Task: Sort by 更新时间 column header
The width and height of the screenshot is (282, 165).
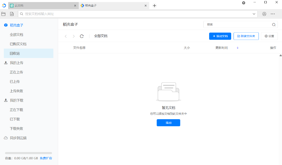Action: pyautogui.click(x=221, y=48)
